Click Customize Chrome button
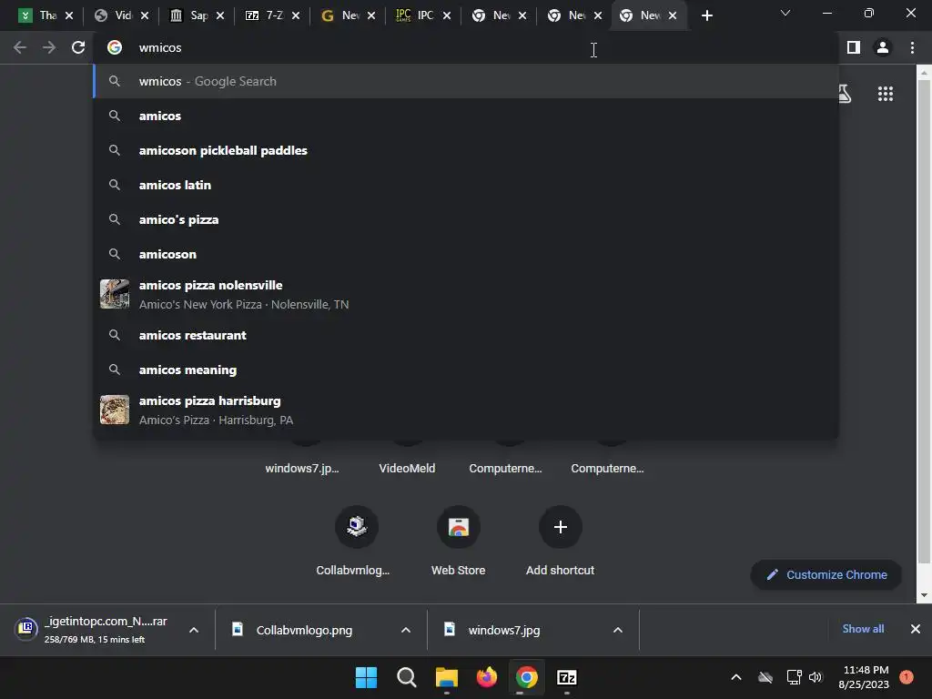Screen dimensions: 932x699 point(826,575)
